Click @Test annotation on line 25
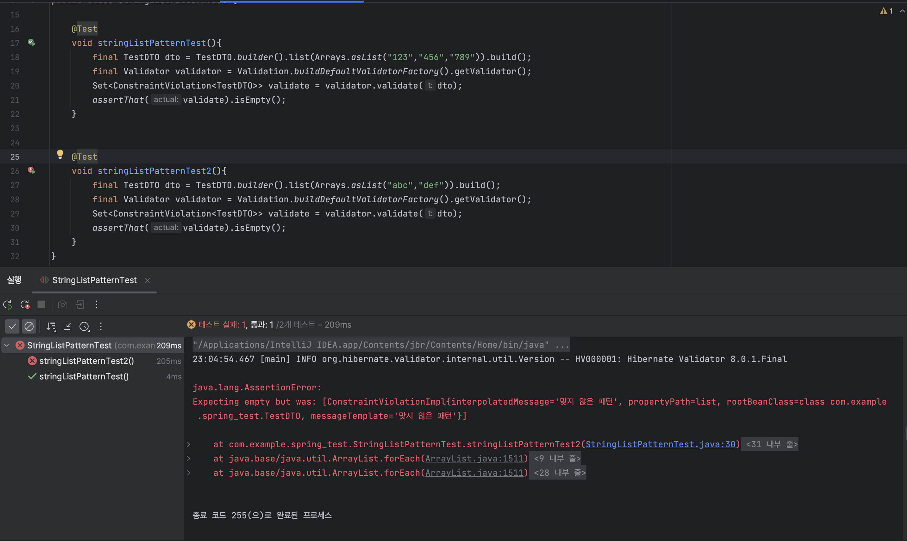The width and height of the screenshot is (907, 541). tap(85, 157)
